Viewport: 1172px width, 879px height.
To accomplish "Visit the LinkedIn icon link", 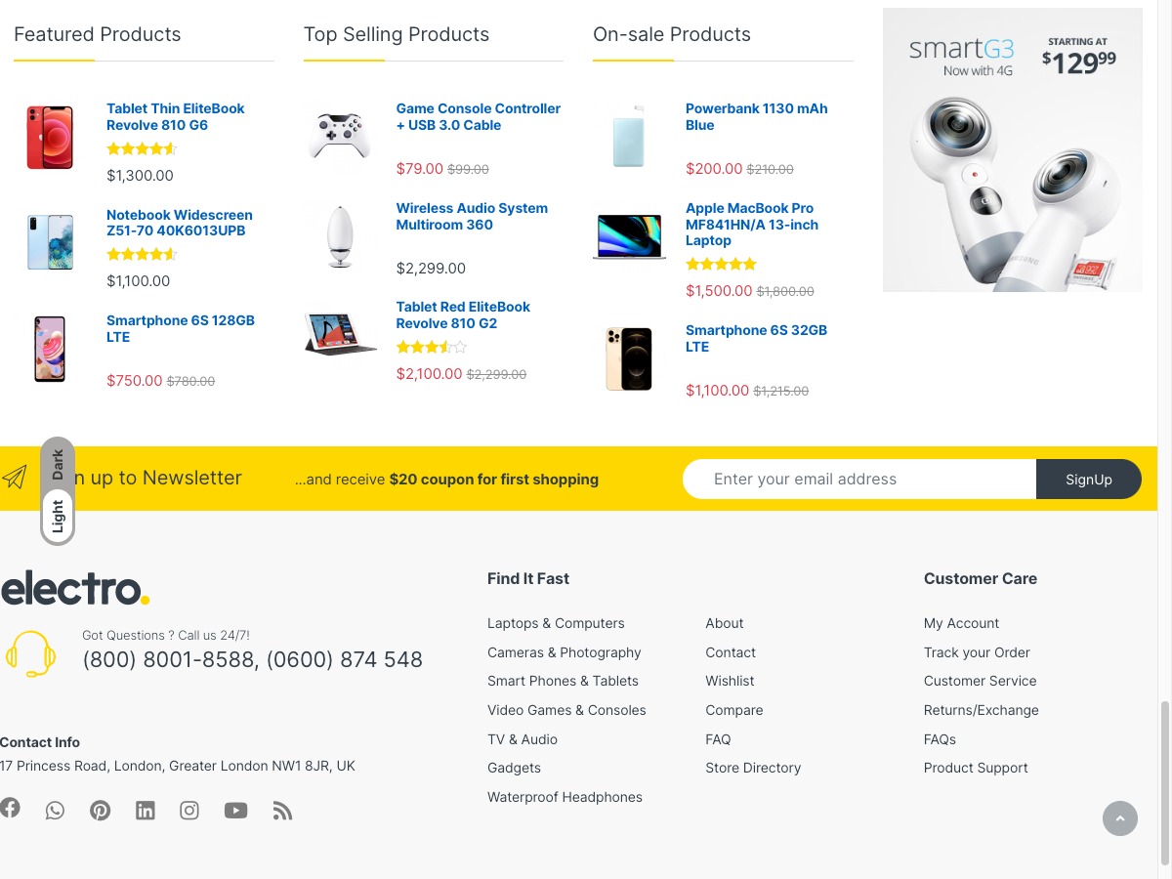I will (x=145, y=811).
